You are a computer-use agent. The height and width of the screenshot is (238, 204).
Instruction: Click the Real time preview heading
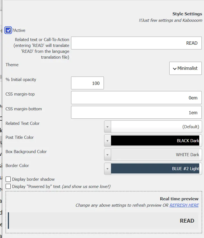click(179, 199)
